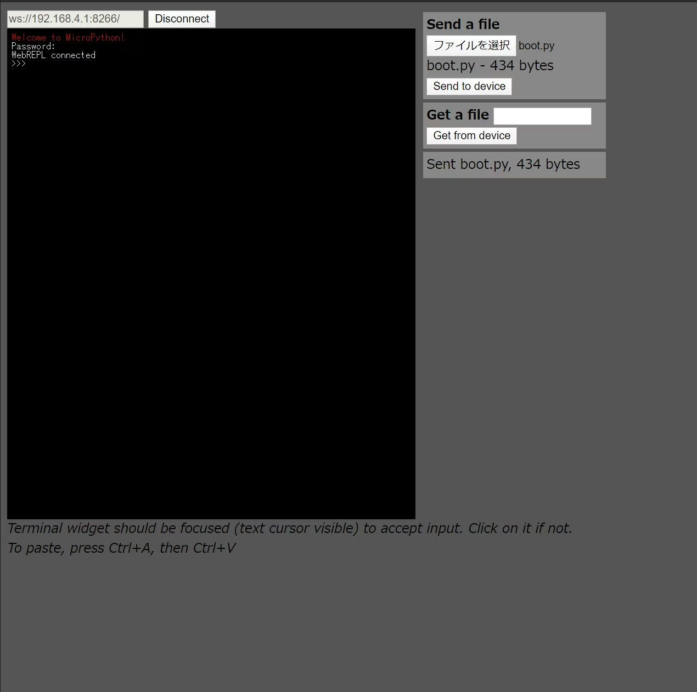Open the ファイルを選択 file chooser
The height and width of the screenshot is (692, 697).
[471, 46]
